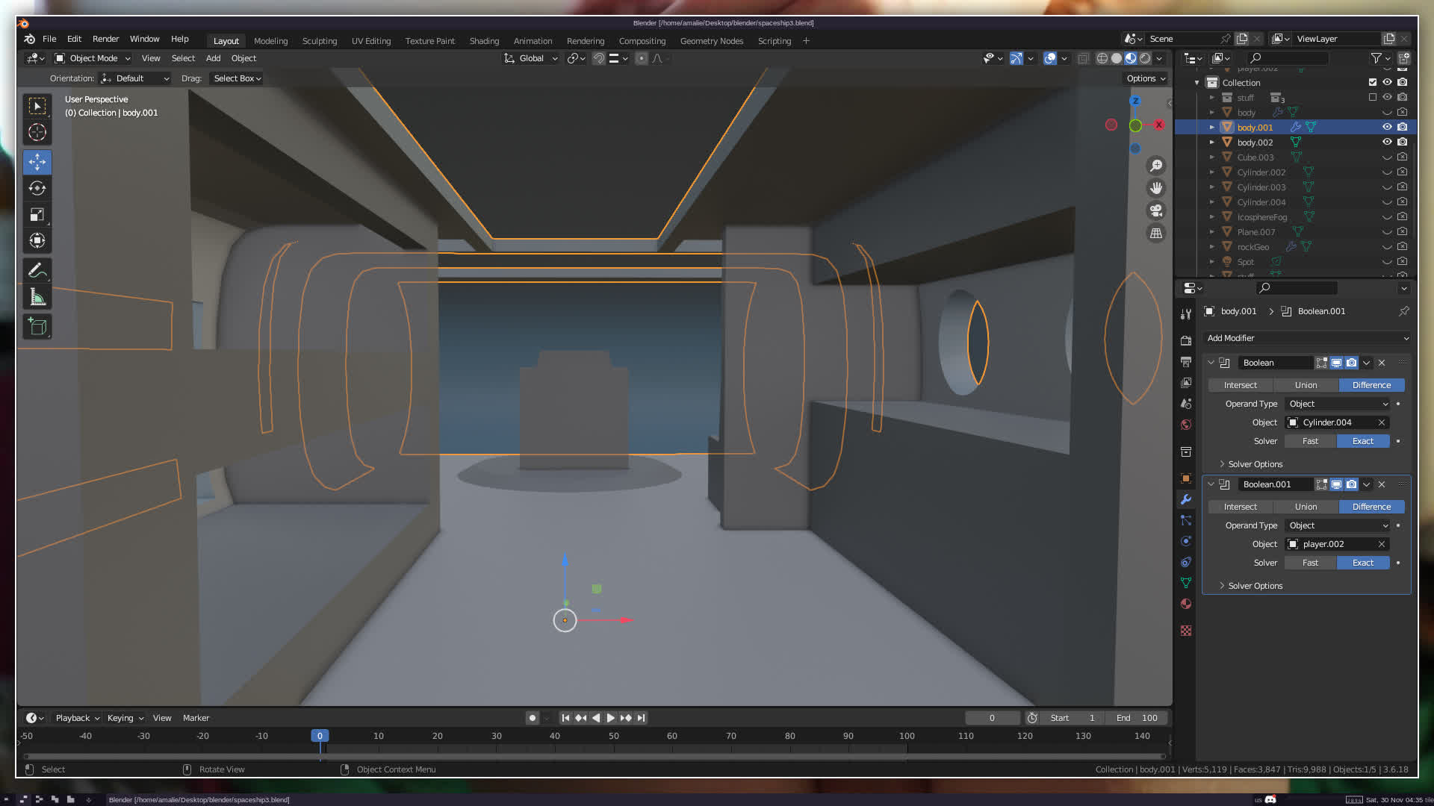Select the Add Cube tool
The image size is (1434, 806).
(37, 326)
